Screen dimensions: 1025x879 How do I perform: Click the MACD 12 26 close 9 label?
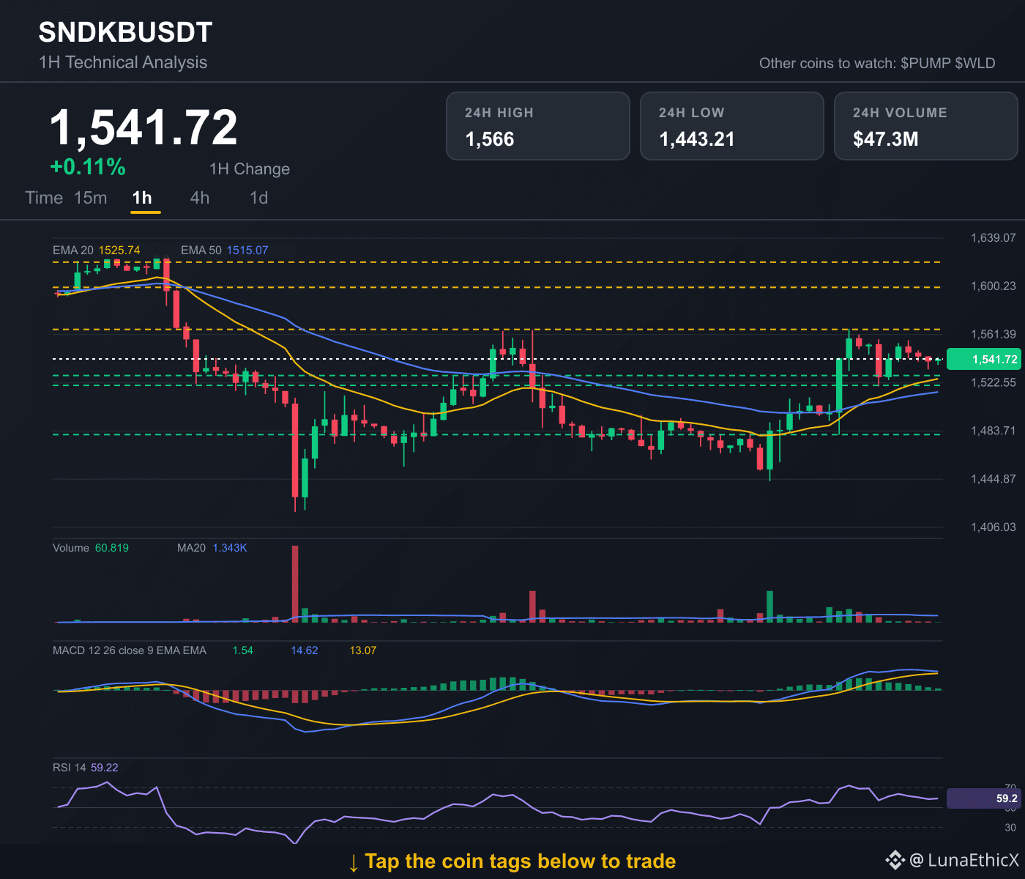[130, 650]
